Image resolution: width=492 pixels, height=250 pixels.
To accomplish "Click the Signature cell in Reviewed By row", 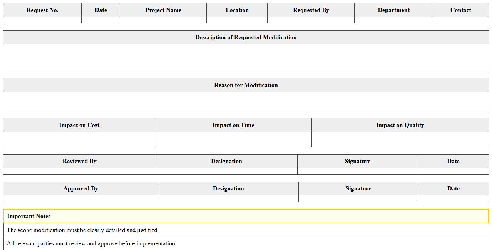I will tap(357, 170).
